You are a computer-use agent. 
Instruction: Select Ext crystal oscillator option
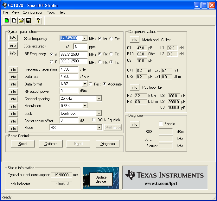click(x=111, y=39)
